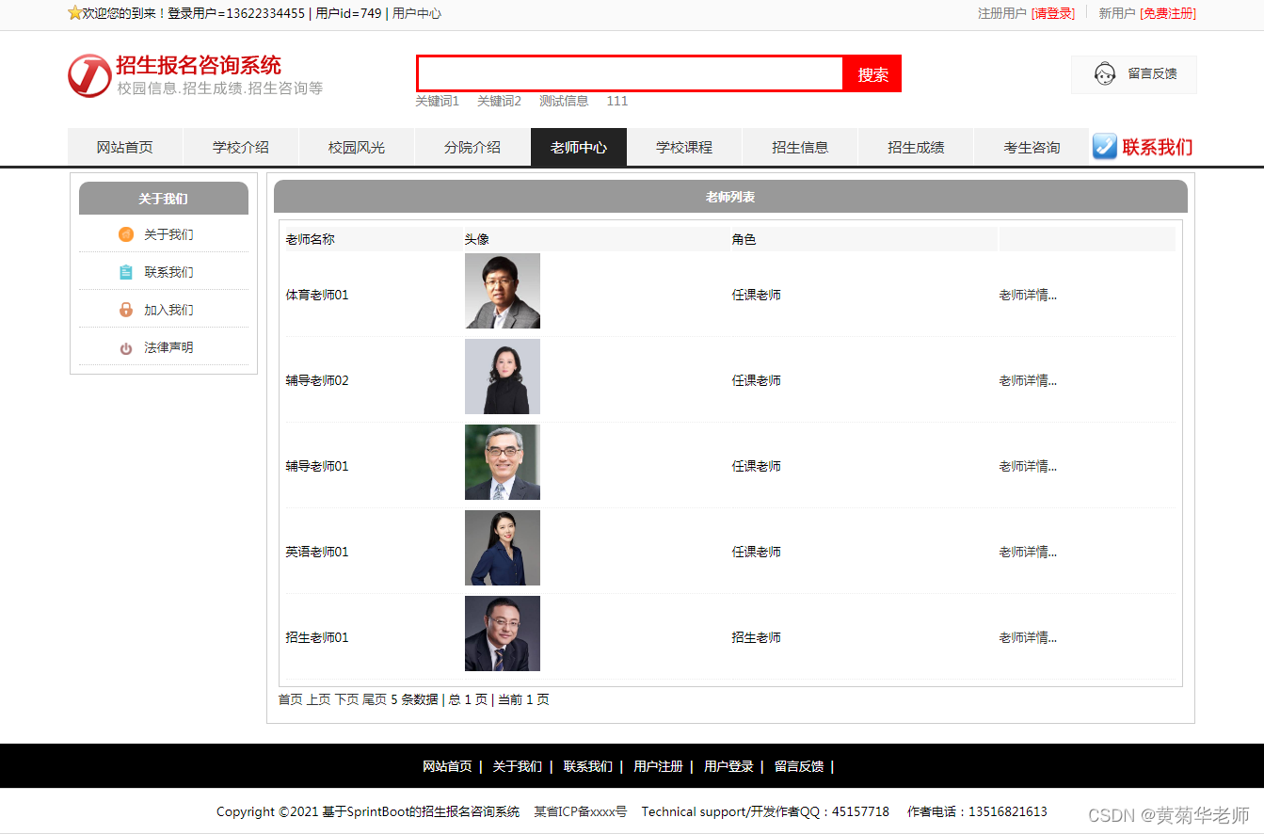Image resolution: width=1264 pixels, height=834 pixels.
Task: Click the lock icon next to 加入我们
Action: coord(126,310)
